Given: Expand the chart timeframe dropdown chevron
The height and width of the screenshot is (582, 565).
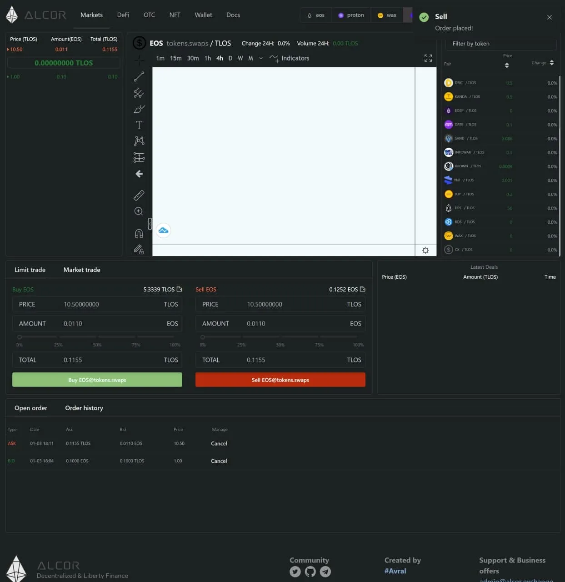Looking at the screenshot, I should coord(261,58).
